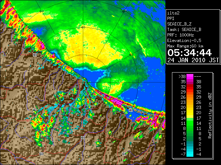This screenshot has height=165, width=221.
Task: Click the '60' ring label on land, lower-right
Action: (124, 154)
